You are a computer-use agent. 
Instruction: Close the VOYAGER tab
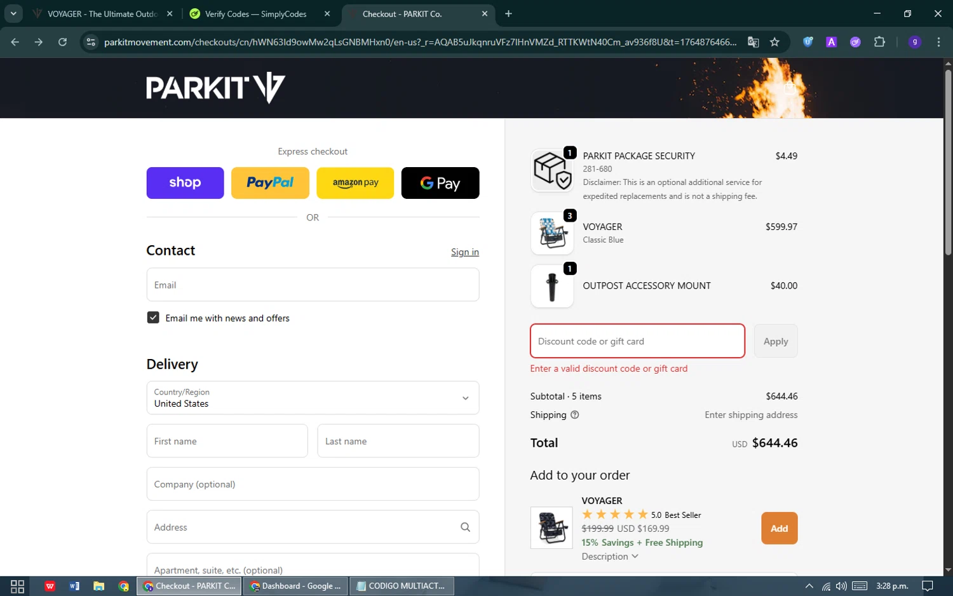tap(170, 13)
